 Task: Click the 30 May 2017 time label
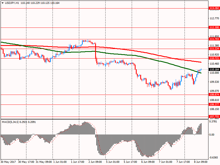(x=8, y=162)
